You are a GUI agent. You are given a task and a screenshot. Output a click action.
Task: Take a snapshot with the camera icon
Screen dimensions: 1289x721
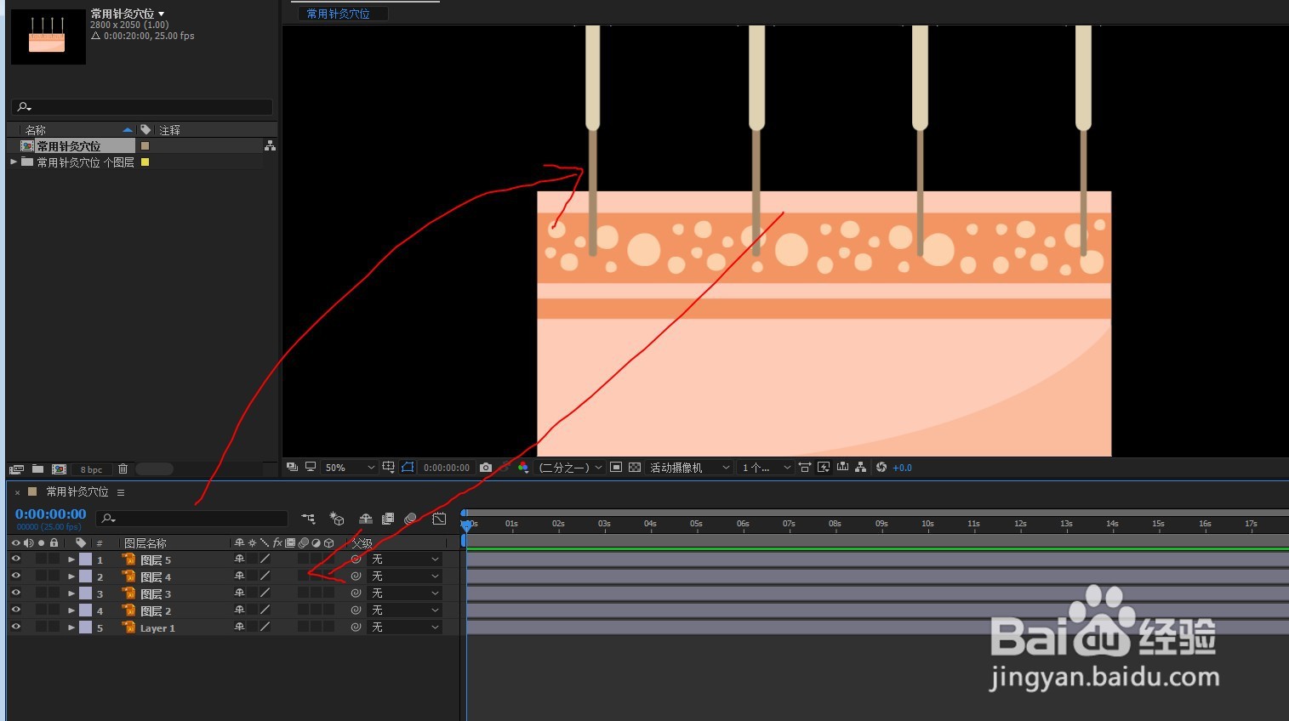point(486,468)
